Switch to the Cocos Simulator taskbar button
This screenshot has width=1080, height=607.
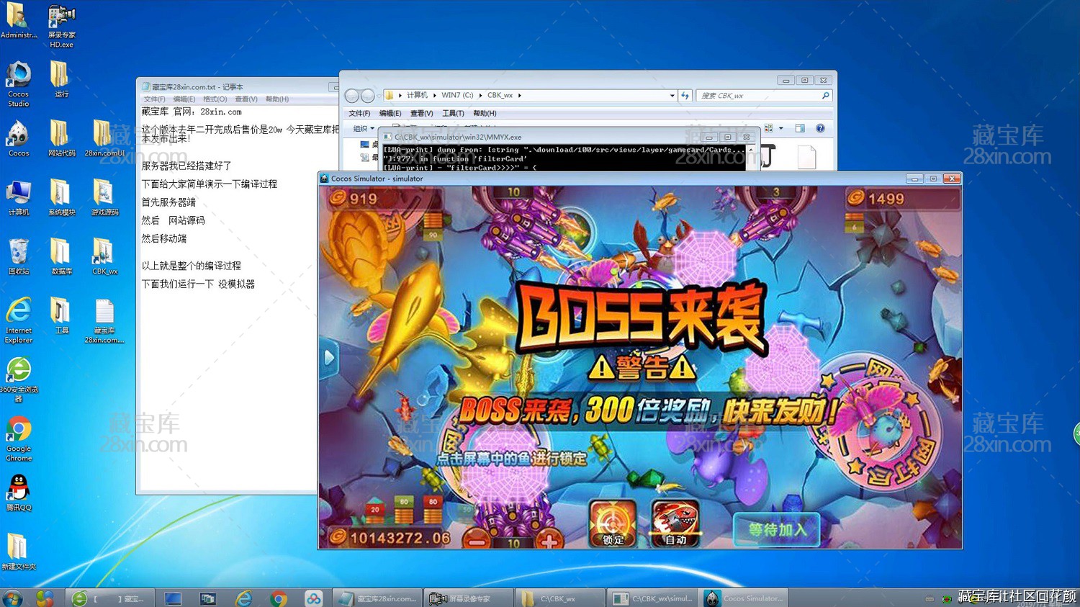pyautogui.click(x=744, y=598)
